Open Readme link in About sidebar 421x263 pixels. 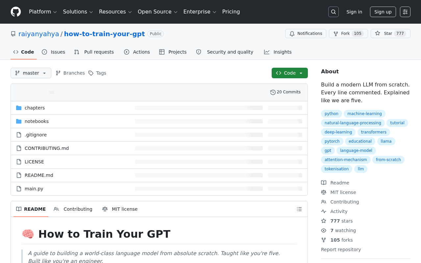click(x=335, y=183)
